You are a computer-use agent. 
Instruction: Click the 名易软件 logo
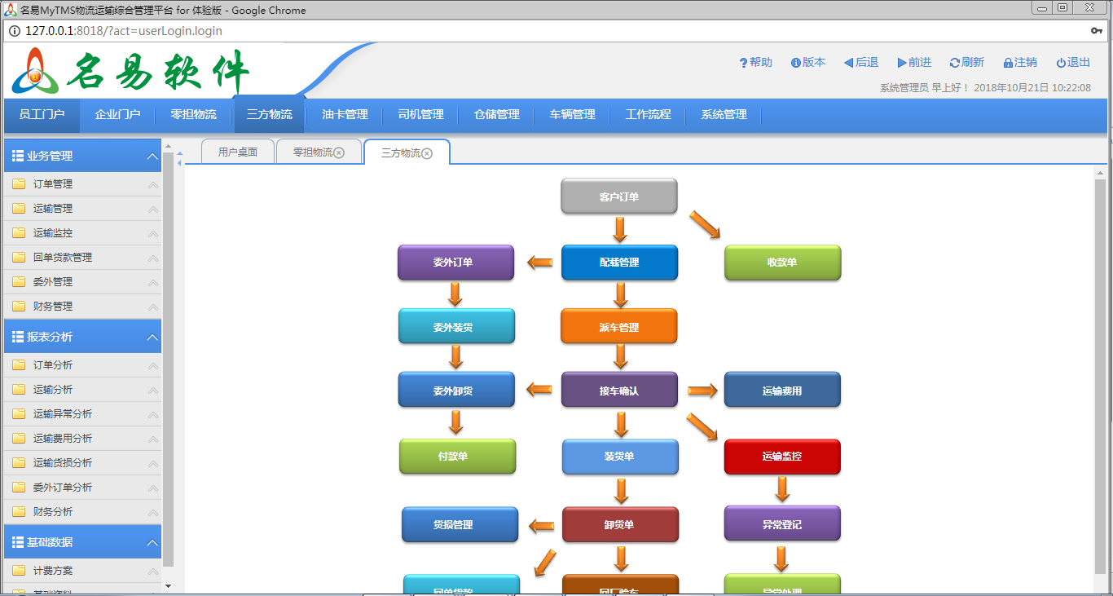tap(130, 72)
